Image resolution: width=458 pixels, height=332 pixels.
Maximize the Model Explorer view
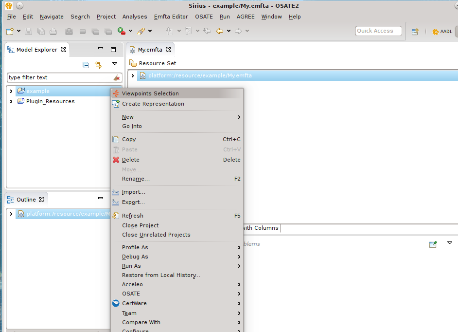113,50
